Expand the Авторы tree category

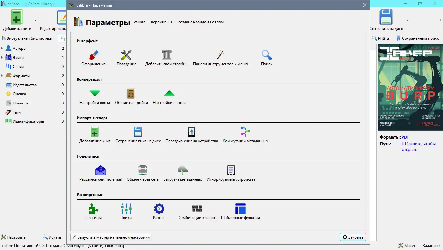pyautogui.click(x=2, y=49)
